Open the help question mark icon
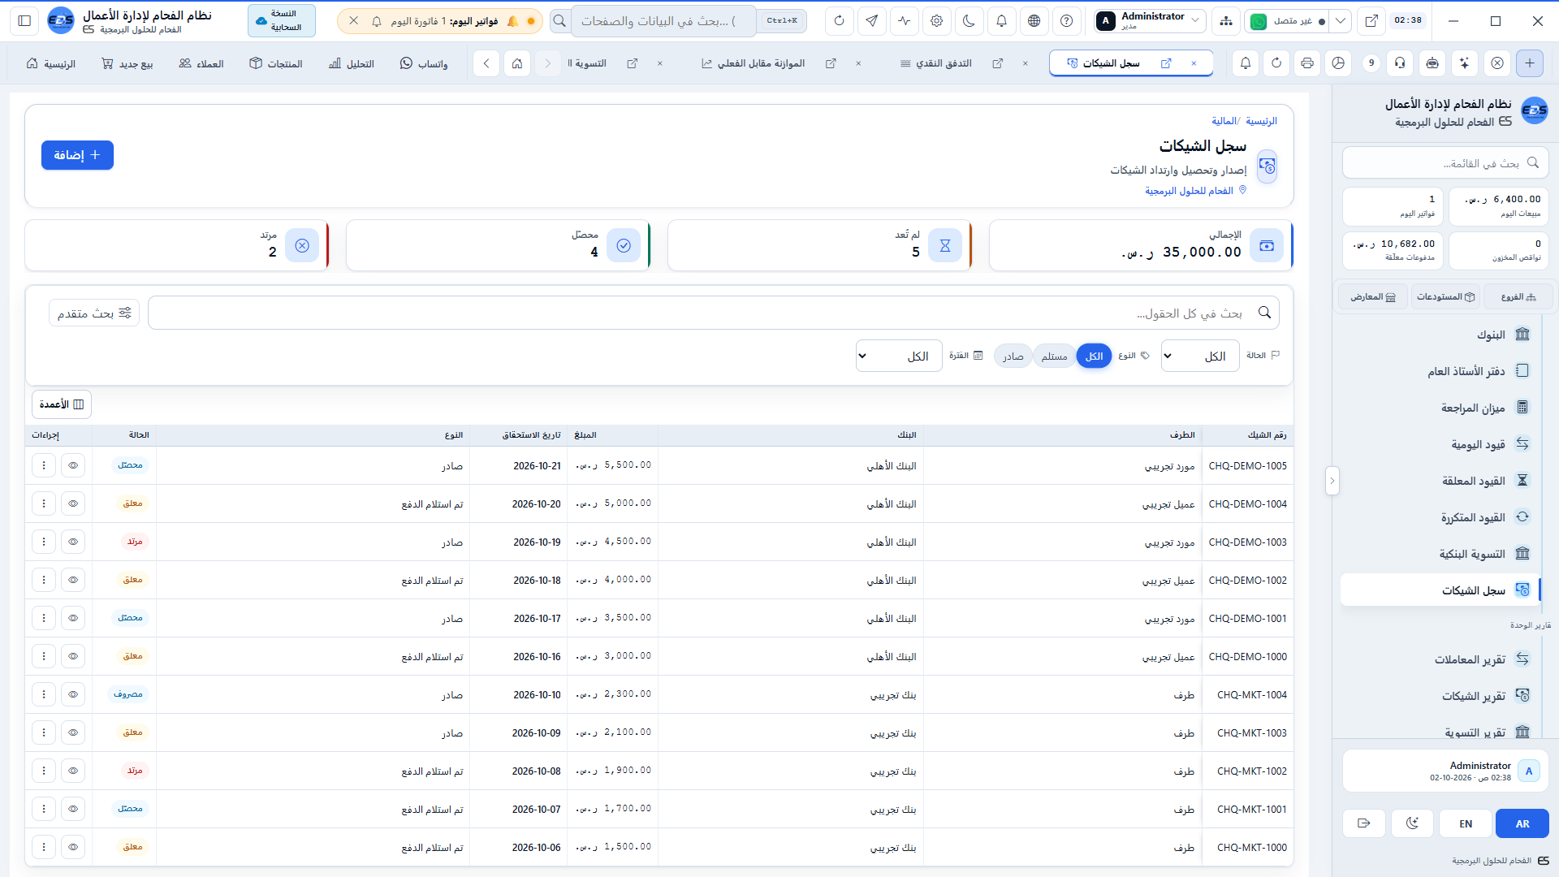The width and height of the screenshot is (1559, 877). click(1066, 21)
